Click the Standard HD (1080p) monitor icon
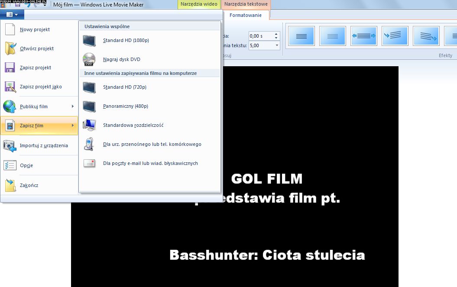 (x=89, y=41)
